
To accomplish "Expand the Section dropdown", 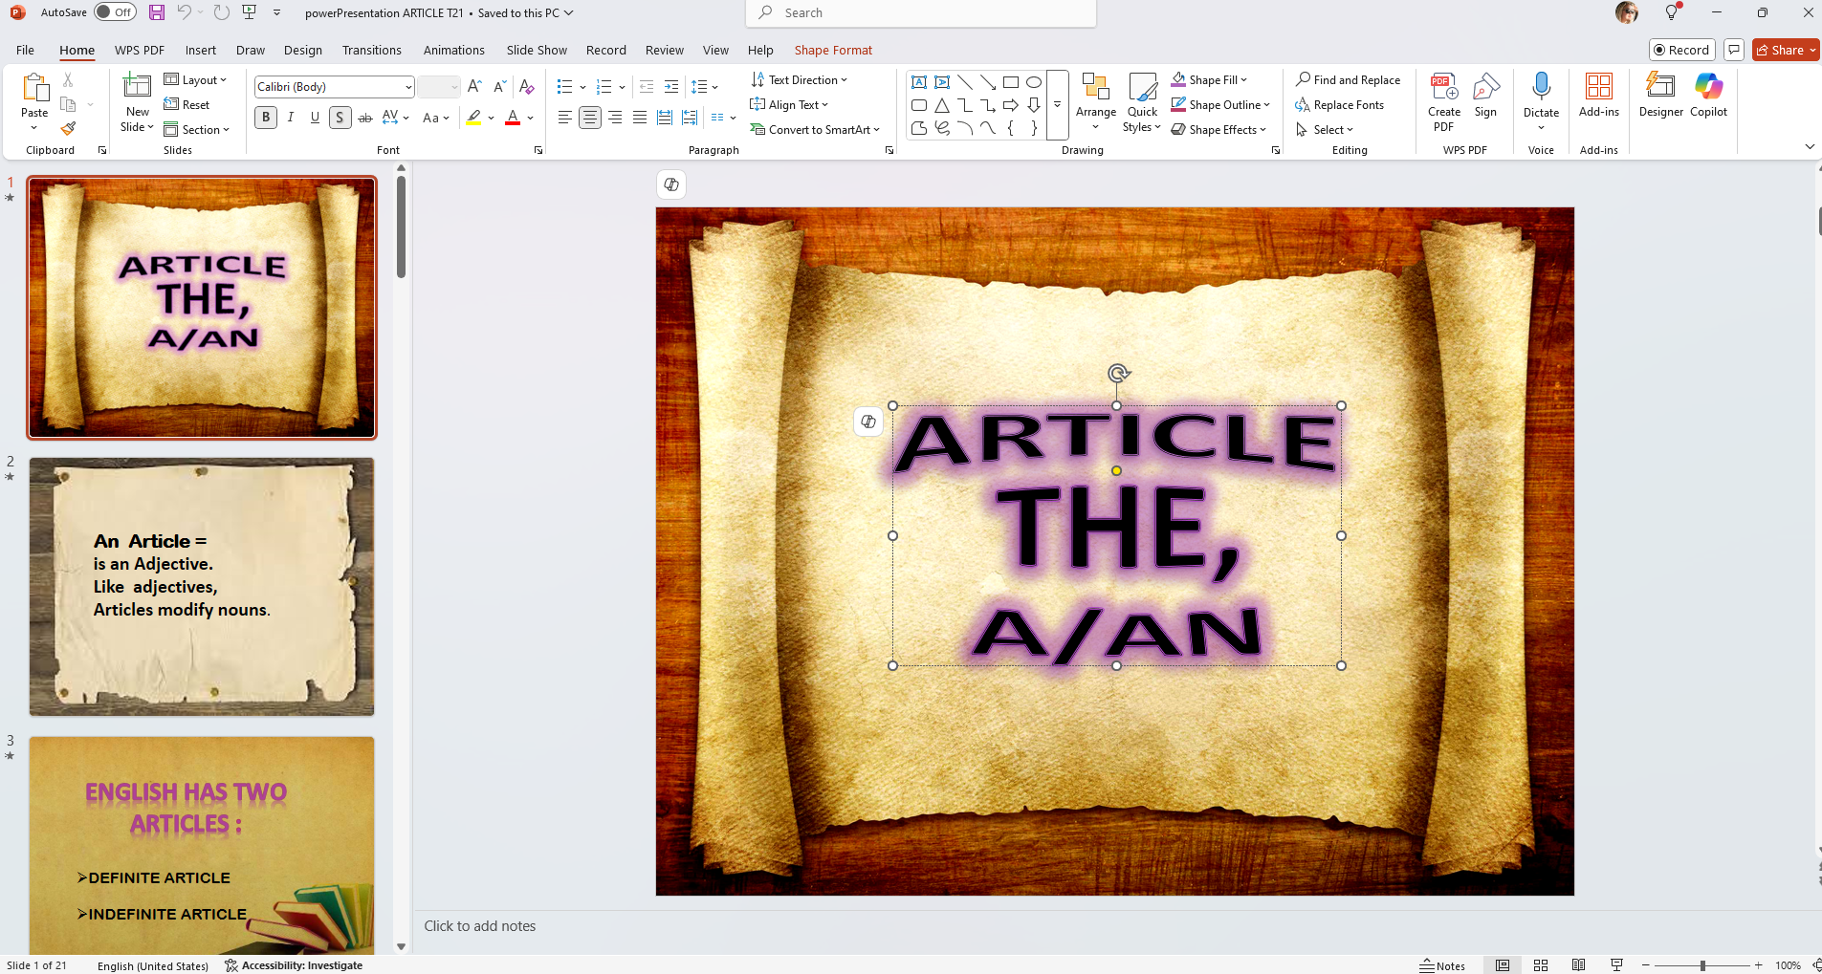I will (196, 130).
